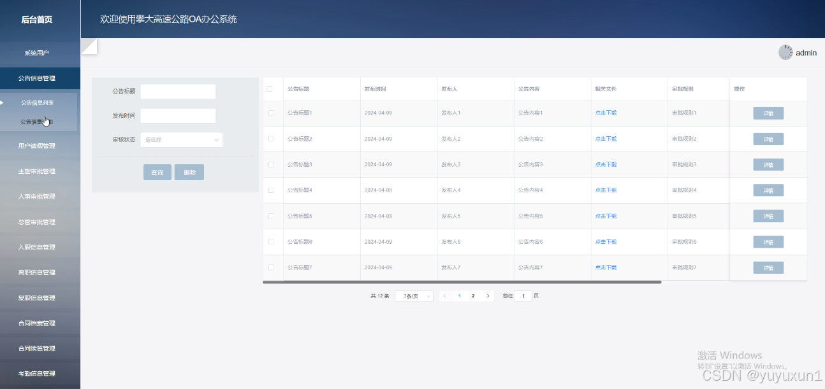Viewport: 825px width, 389px height.
Task: Expand the 人事审批管理 sidebar menu
Action: [x=37, y=196]
